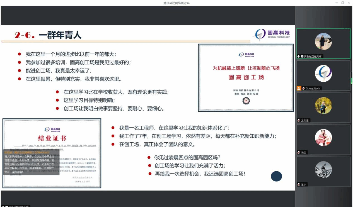Click the name label 冯崇
The image size is (353, 207).
coord(304,152)
